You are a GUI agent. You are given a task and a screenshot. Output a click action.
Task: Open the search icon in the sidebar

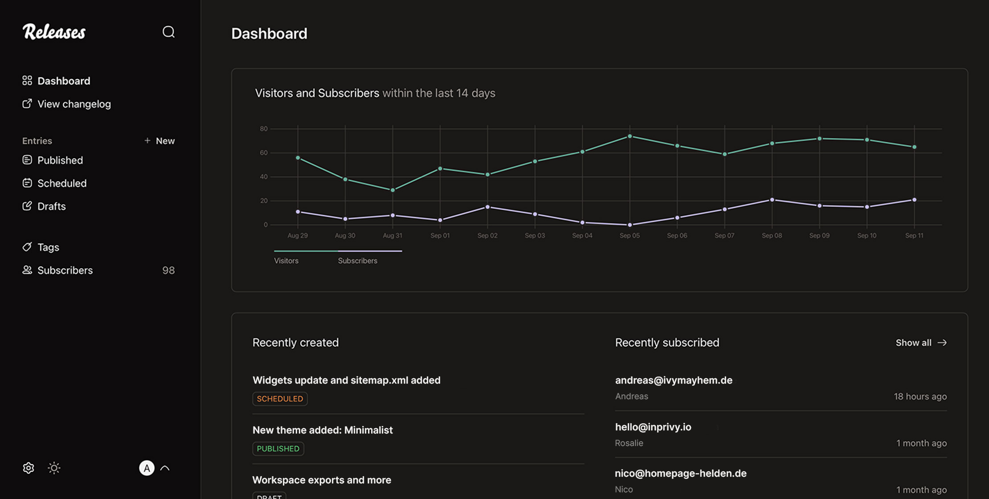168,32
